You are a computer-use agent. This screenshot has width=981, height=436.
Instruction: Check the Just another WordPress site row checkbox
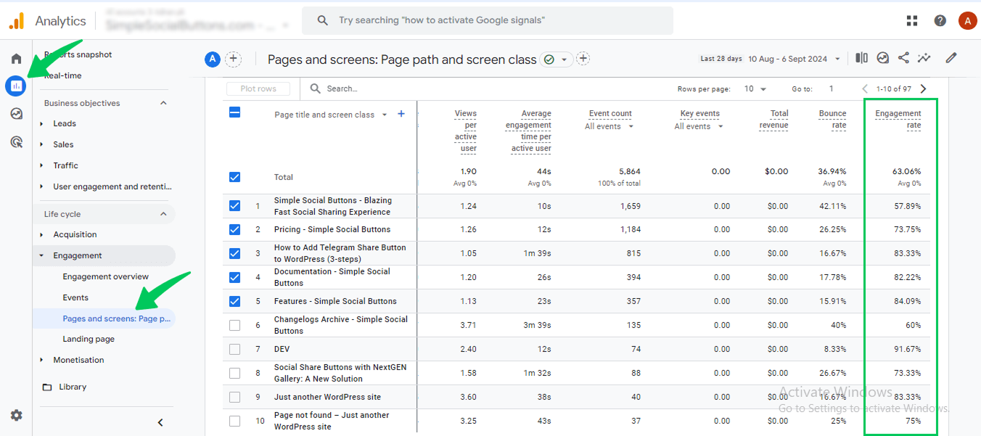pyautogui.click(x=234, y=397)
